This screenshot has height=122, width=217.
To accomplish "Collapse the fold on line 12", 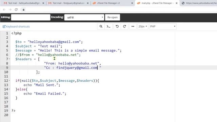I will pyautogui.click(x=9, y=81).
